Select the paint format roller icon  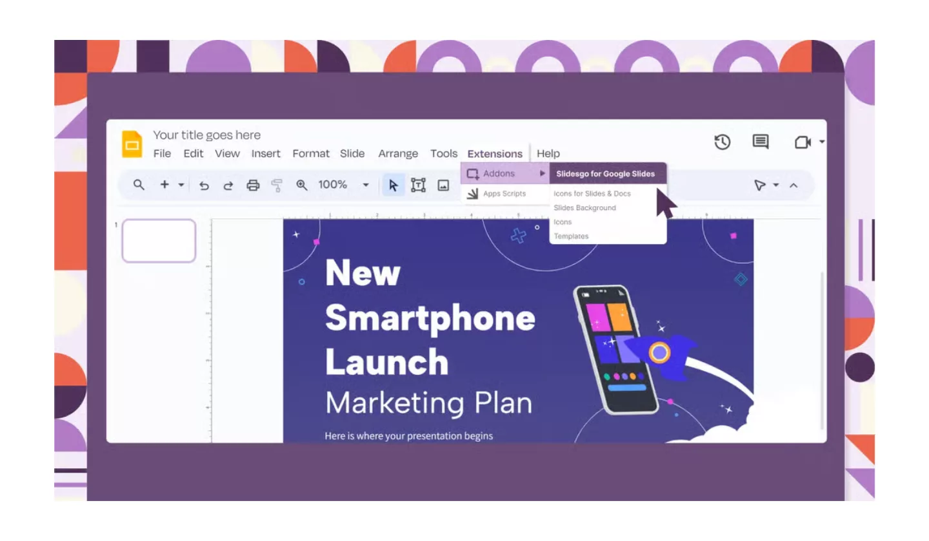tap(277, 185)
